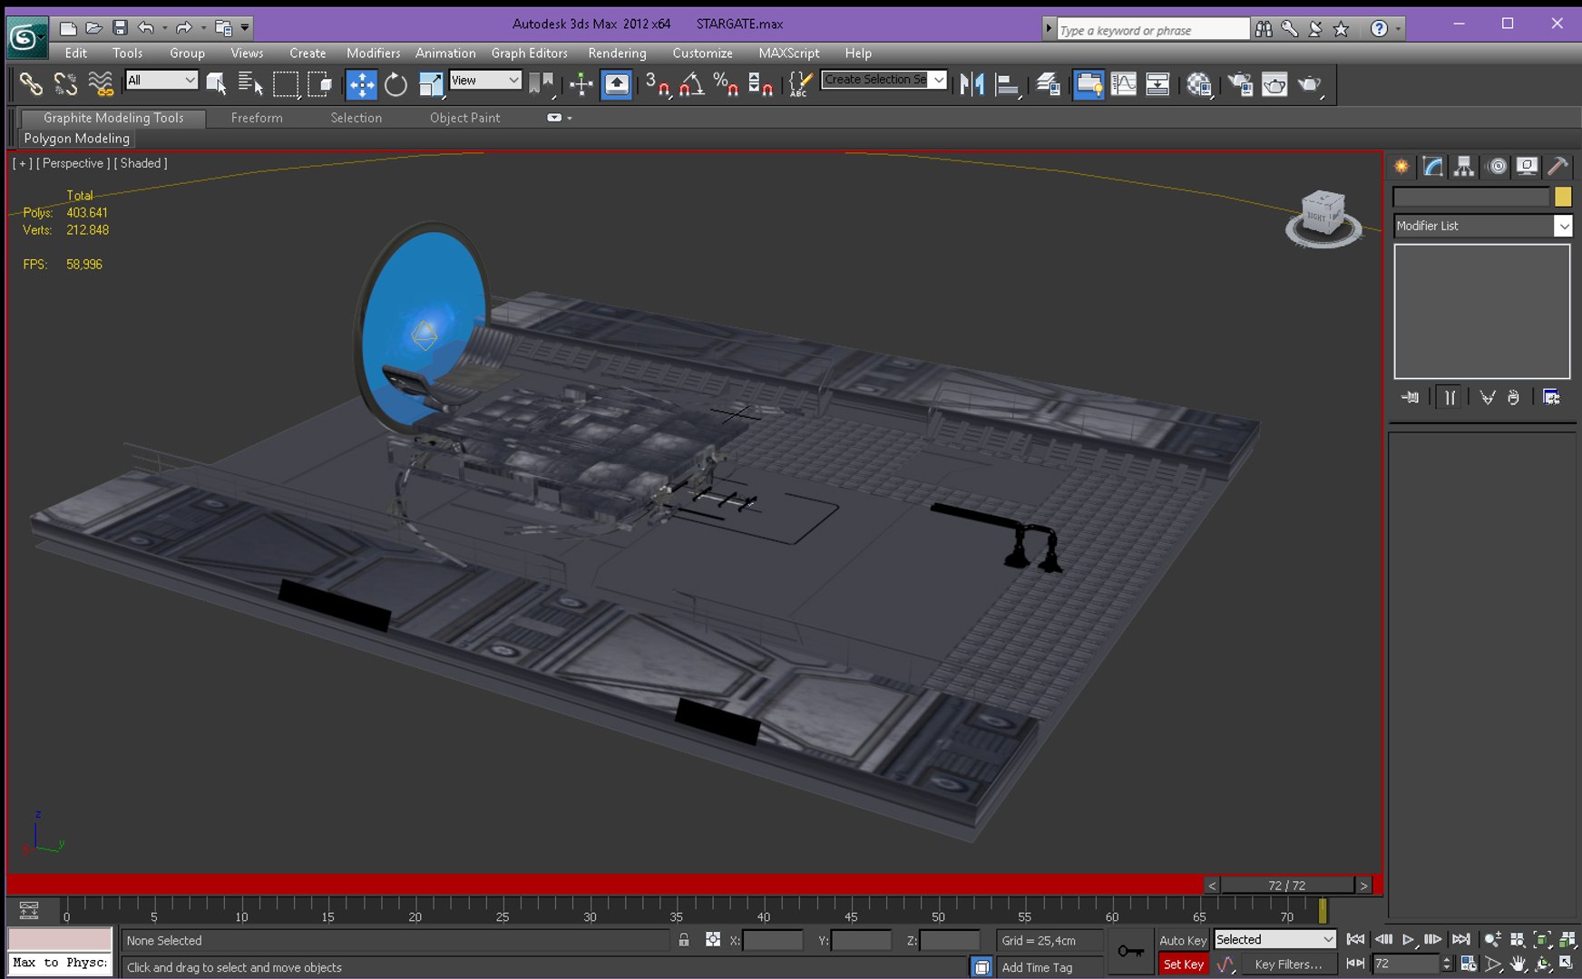Open the View reference coordinate dropdown
The height and width of the screenshot is (979, 1582).
485,80
